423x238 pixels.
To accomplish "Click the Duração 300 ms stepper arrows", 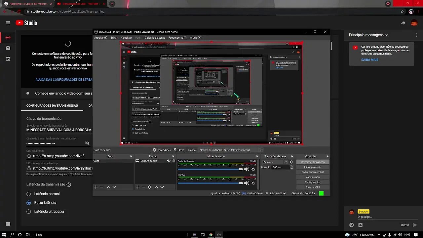I will [x=292, y=167].
